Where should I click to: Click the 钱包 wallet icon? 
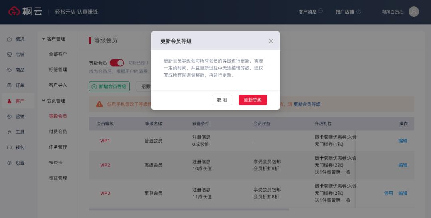click(x=9, y=147)
